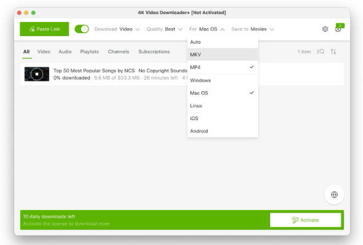363x245 pixels.
Task: Click the Activate button
Action: click(x=305, y=220)
